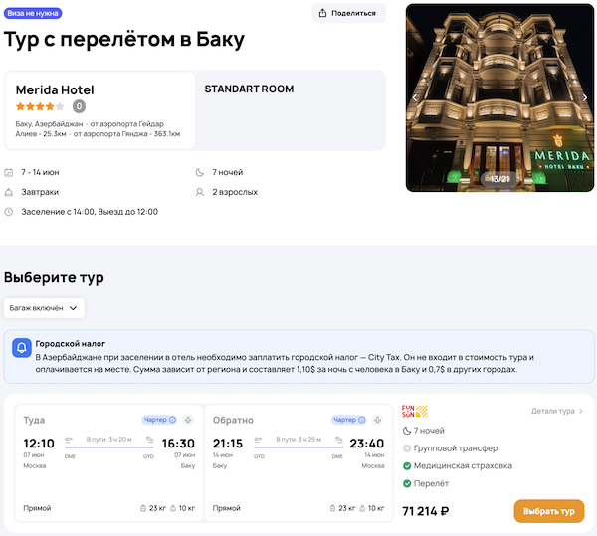Click the Перелёт included checkmark

(407, 483)
